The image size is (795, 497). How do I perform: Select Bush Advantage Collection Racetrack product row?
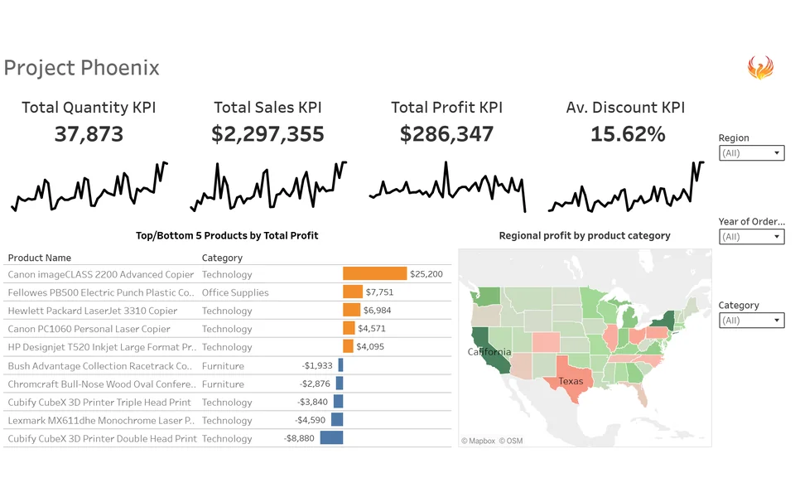227,366
